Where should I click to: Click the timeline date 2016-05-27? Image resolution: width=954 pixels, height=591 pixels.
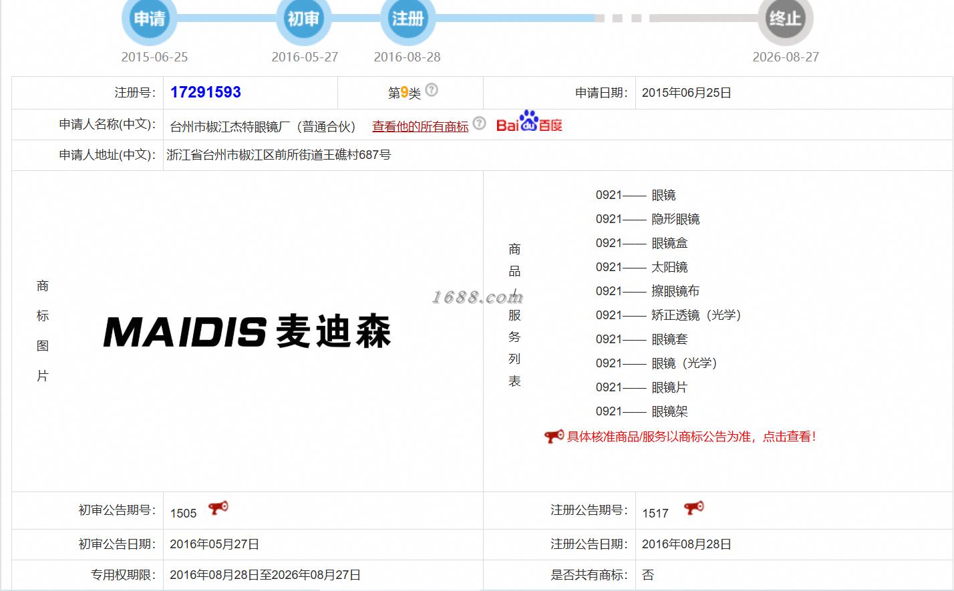point(305,57)
